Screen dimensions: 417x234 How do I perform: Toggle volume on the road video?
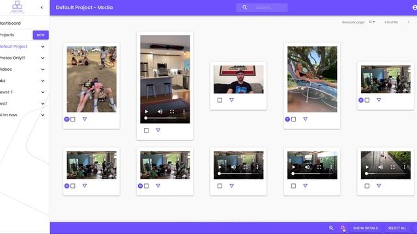pyautogui.click(x=381, y=167)
